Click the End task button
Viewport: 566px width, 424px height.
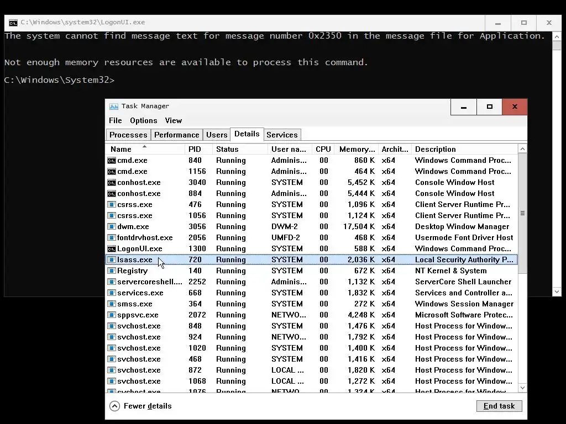coord(499,406)
